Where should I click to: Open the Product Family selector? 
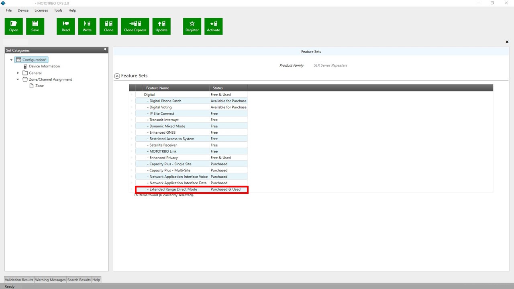[x=330, y=65]
